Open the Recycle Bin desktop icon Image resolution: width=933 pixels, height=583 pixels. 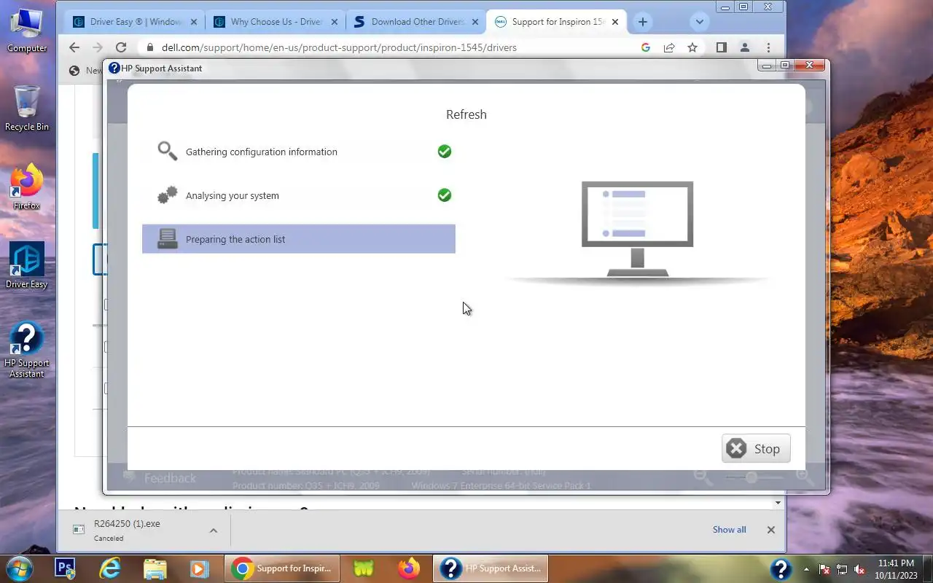(27, 108)
